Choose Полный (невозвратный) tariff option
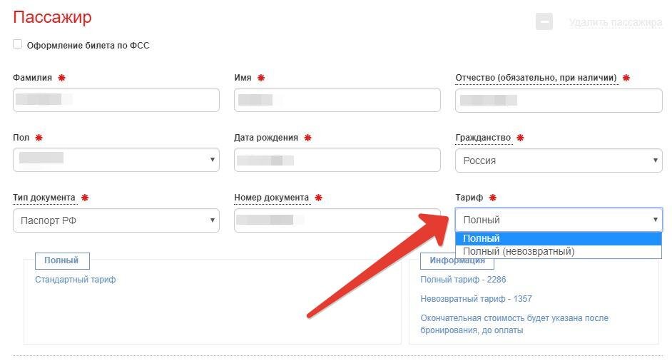 [x=559, y=252]
